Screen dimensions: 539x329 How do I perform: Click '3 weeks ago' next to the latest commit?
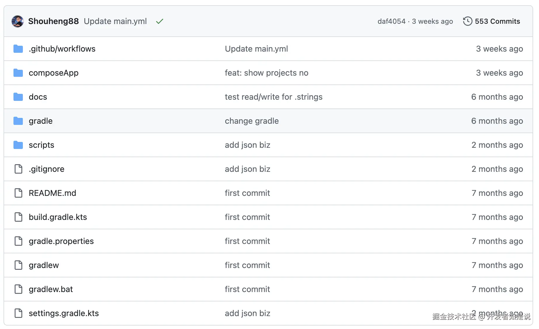(432, 21)
